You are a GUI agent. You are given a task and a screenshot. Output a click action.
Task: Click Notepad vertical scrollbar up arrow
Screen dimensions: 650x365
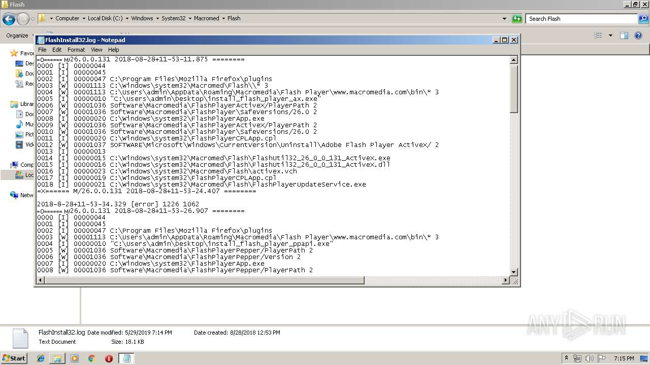[x=513, y=60]
